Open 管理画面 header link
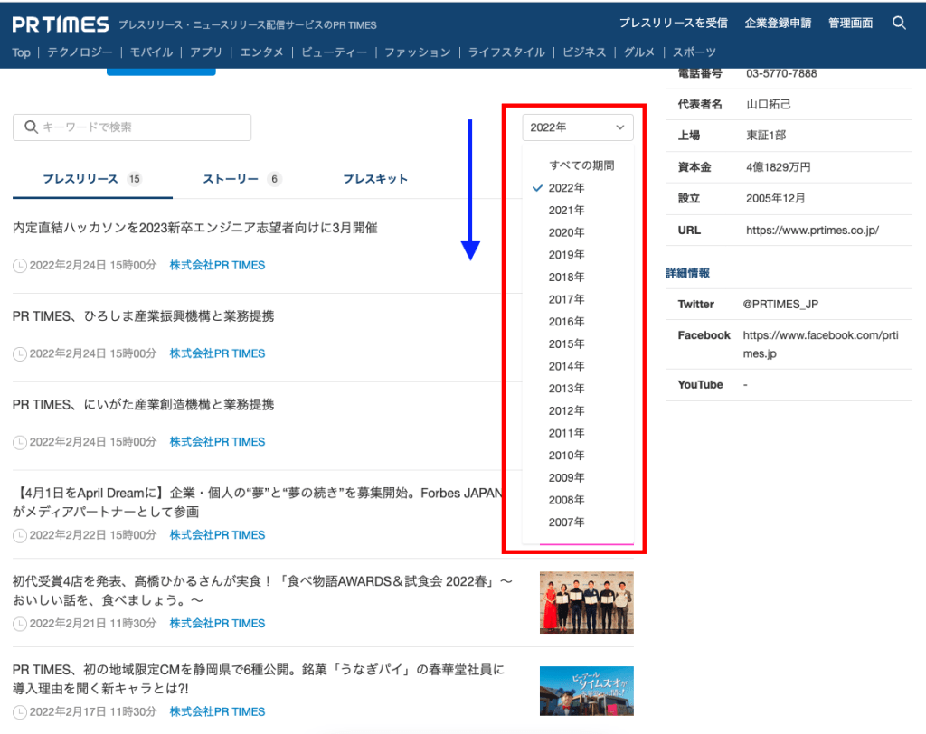 click(x=850, y=23)
